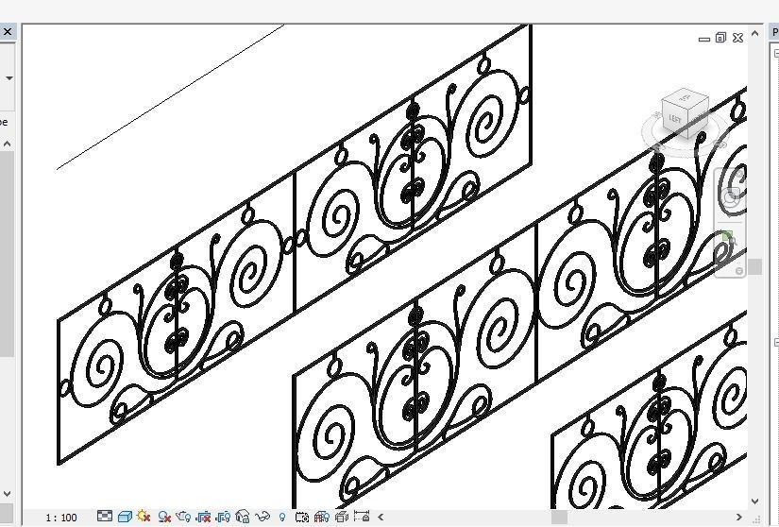Image resolution: width=779 pixels, height=527 pixels.
Task: Open the Unlocked 3D View house icon
Action: coord(243,517)
